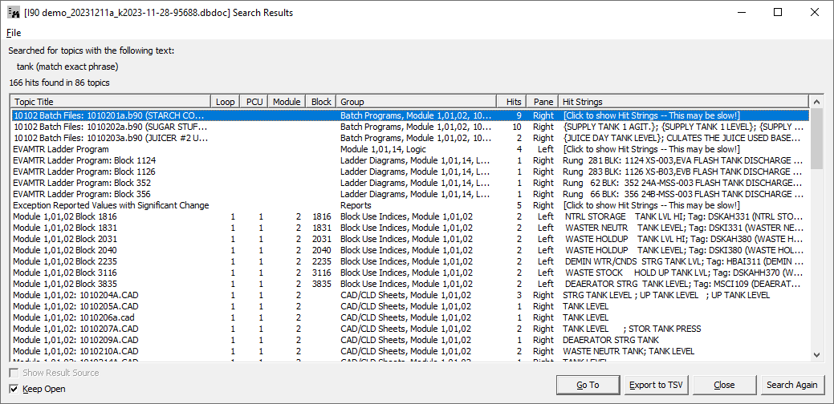Image resolution: width=834 pixels, height=404 pixels.
Task: Select the row Module 1,01,02 Block 1831
Action: tap(410, 228)
